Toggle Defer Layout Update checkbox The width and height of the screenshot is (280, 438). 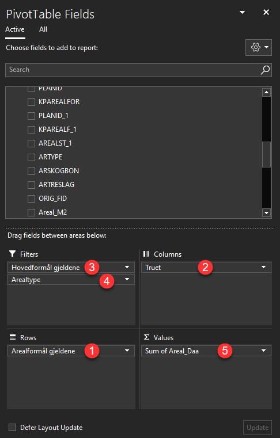coord(12,428)
